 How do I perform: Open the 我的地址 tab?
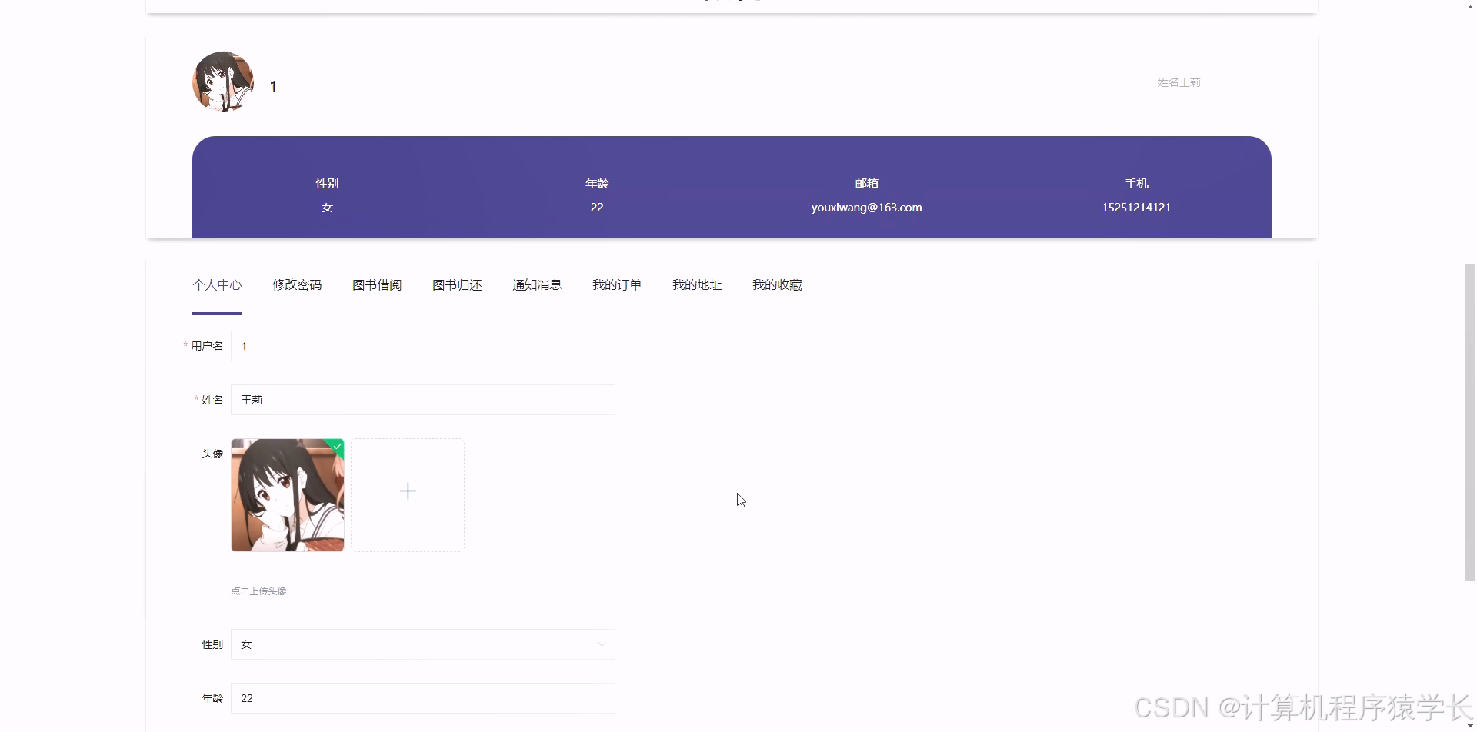(x=696, y=284)
